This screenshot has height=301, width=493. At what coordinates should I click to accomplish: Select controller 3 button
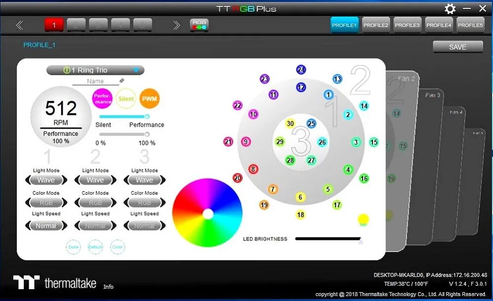tap(98, 25)
